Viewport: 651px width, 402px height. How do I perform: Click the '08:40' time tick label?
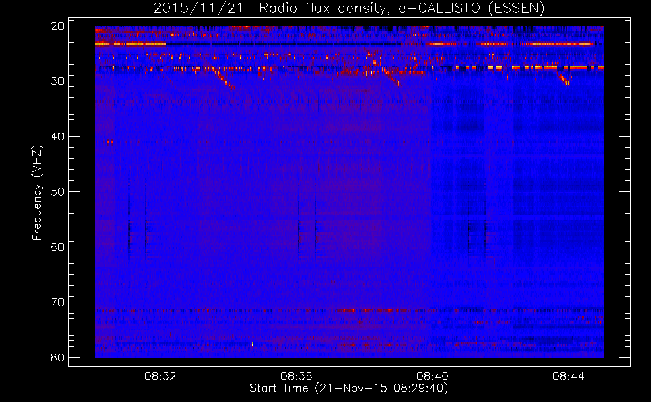tap(433, 377)
